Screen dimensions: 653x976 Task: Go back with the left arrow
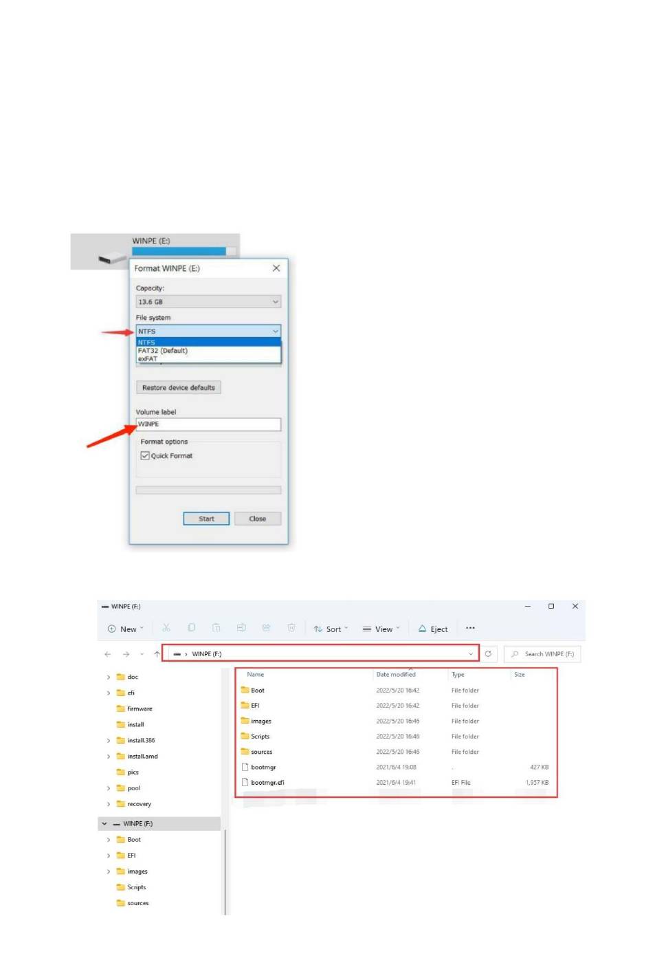tap(107, 654)
